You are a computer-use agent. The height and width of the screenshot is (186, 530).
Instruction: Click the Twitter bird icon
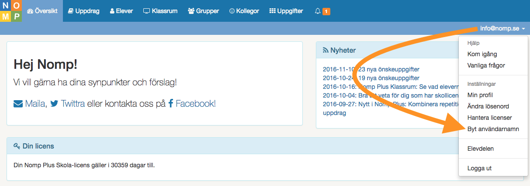(x=54, y=104)
